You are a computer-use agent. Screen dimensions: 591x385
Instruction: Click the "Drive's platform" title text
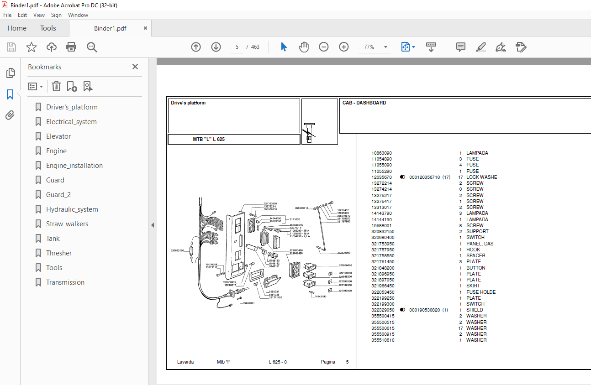[x=188, y=103]
